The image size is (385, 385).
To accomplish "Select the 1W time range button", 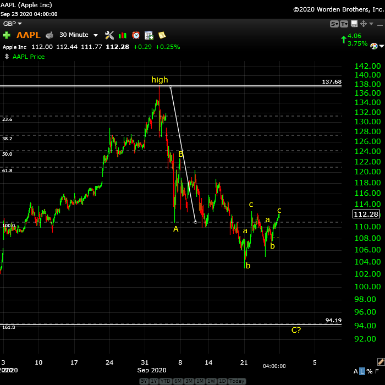I will click(211, 381).
